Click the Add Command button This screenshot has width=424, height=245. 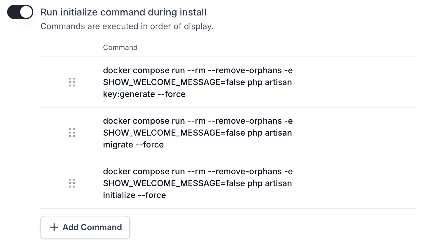tap(85, 227)
